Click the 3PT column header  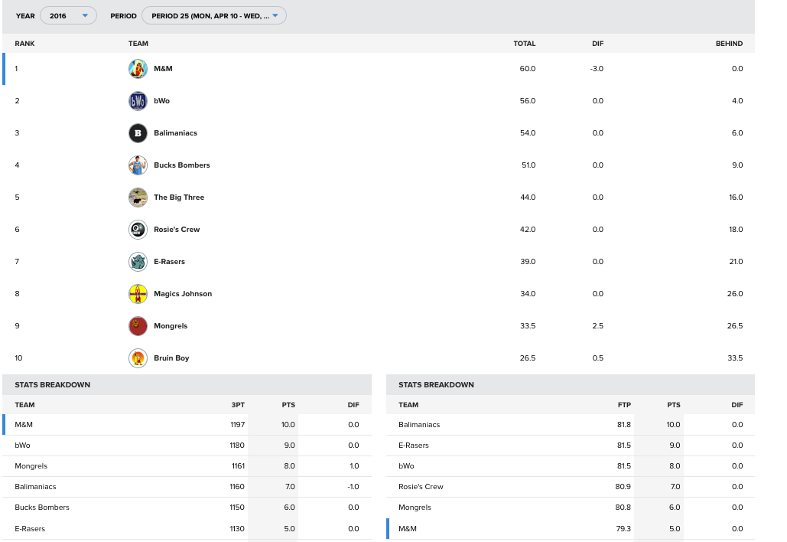click(x=238, y=405)
